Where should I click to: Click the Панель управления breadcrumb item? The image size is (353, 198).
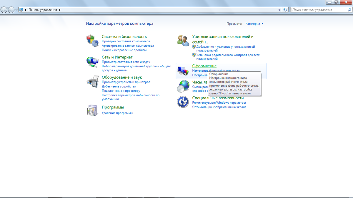(43, 10)
